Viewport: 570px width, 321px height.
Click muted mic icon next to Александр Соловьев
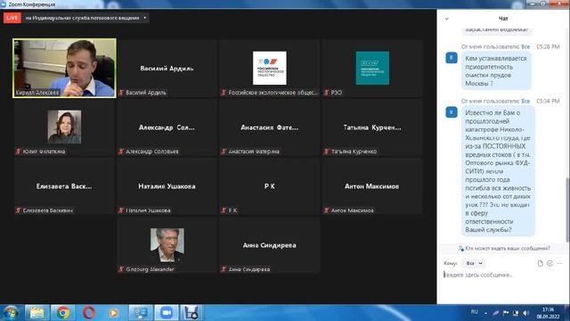point(121,152)
